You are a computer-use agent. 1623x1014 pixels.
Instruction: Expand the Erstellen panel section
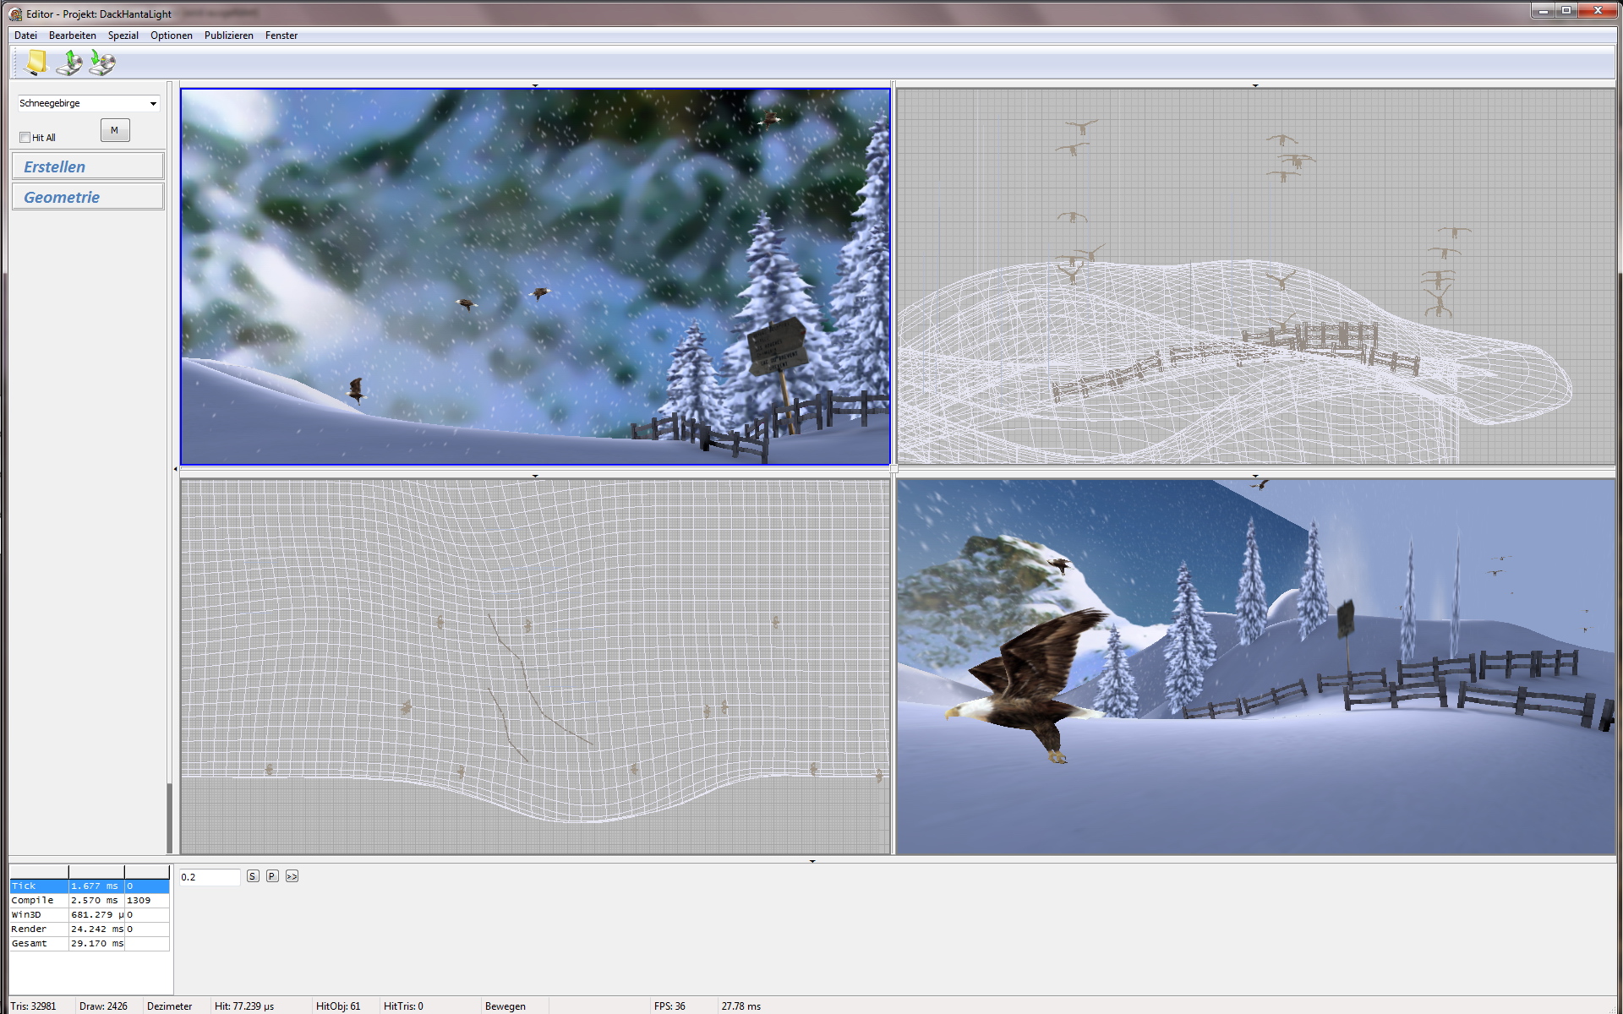tap(88, 166)
